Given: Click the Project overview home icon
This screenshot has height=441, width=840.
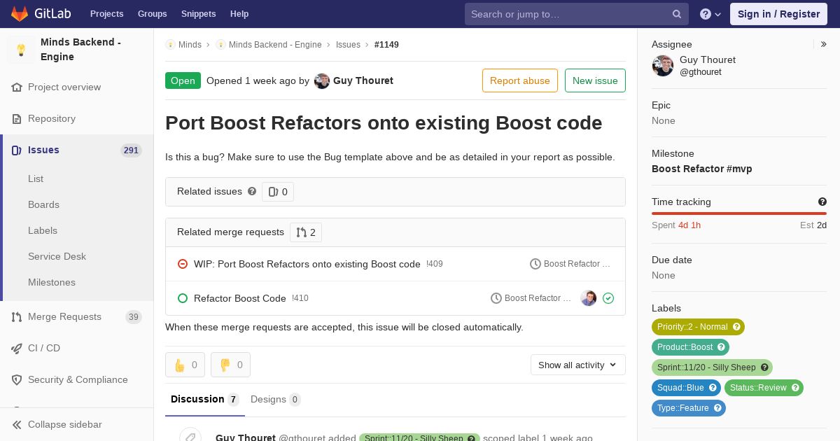Looking at the screenshot, I should [17, 87].
